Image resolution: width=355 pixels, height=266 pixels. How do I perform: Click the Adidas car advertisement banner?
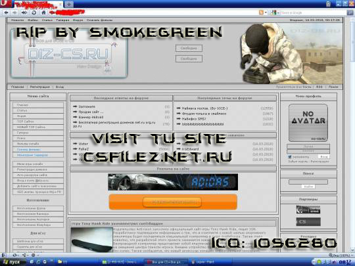click(173, 182)
